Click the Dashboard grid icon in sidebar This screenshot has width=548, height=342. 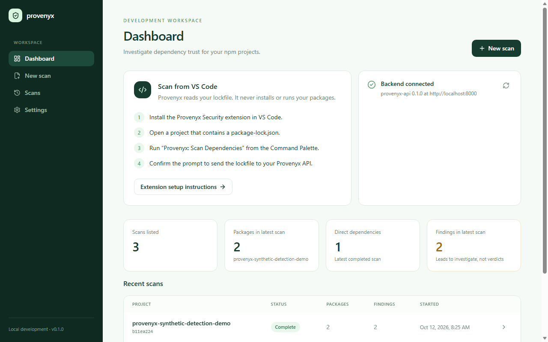[17, 59]
